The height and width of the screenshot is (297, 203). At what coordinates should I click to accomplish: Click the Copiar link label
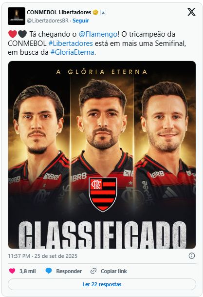[113, 271]
